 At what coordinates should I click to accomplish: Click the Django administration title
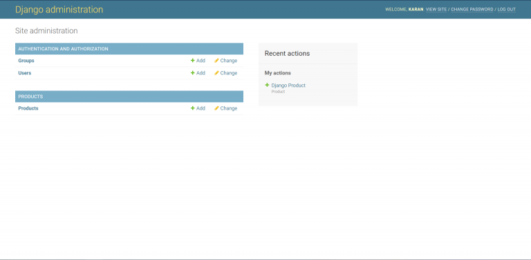coord(59,10)
